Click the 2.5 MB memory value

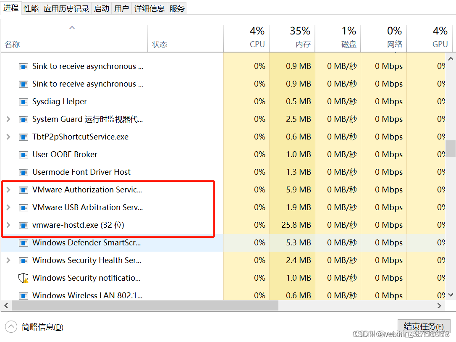(x=299, y=119)
